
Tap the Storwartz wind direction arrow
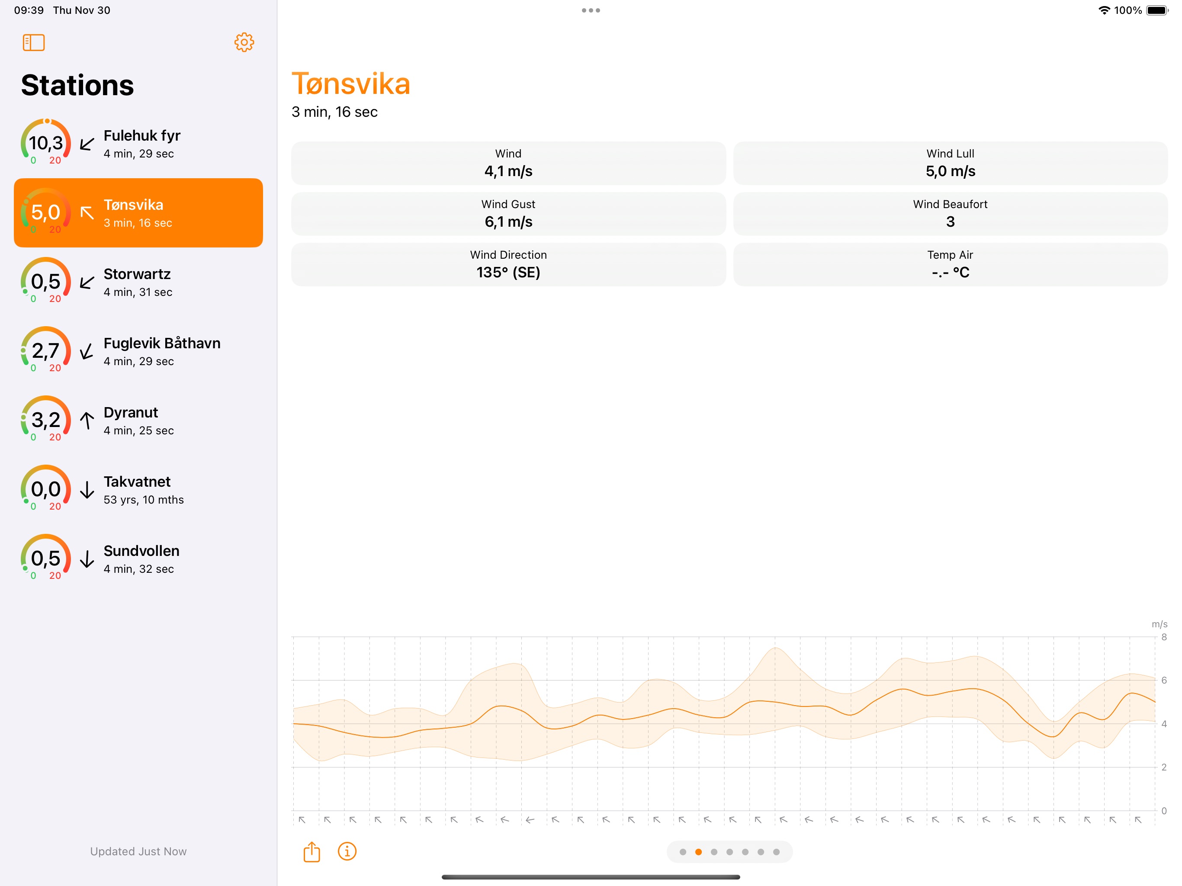tap(87, 282)
